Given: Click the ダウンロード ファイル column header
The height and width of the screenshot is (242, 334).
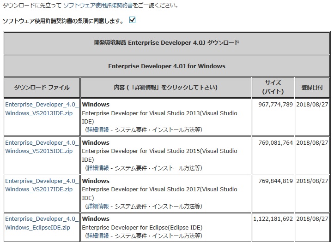Looking at the screenshot, I should pos(42,88).
